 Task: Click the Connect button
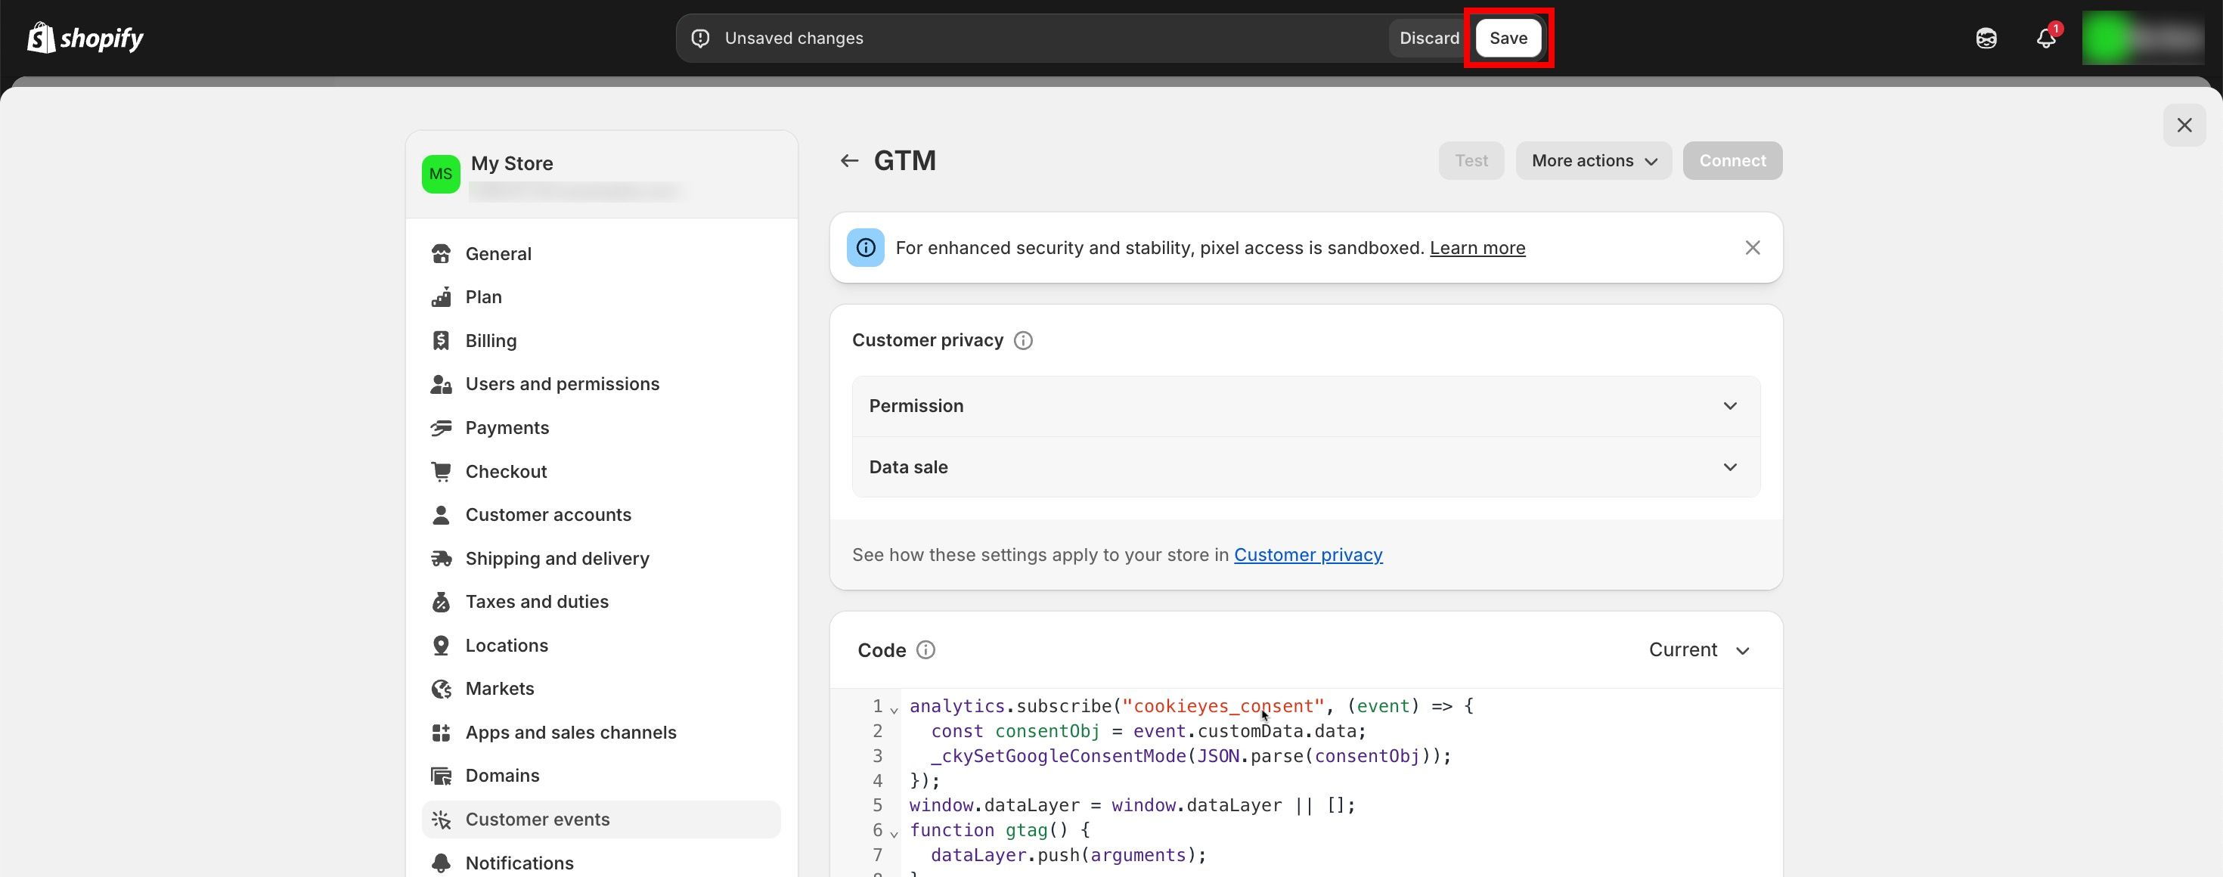pos(1732,160)
